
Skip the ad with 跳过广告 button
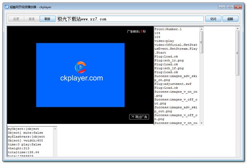tap(139, 117)
